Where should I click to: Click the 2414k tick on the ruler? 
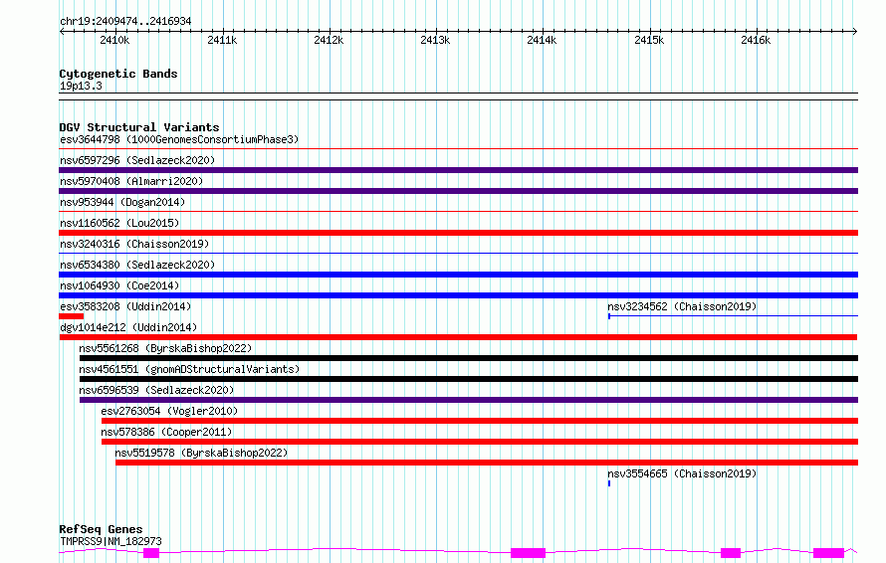point(543,31)
